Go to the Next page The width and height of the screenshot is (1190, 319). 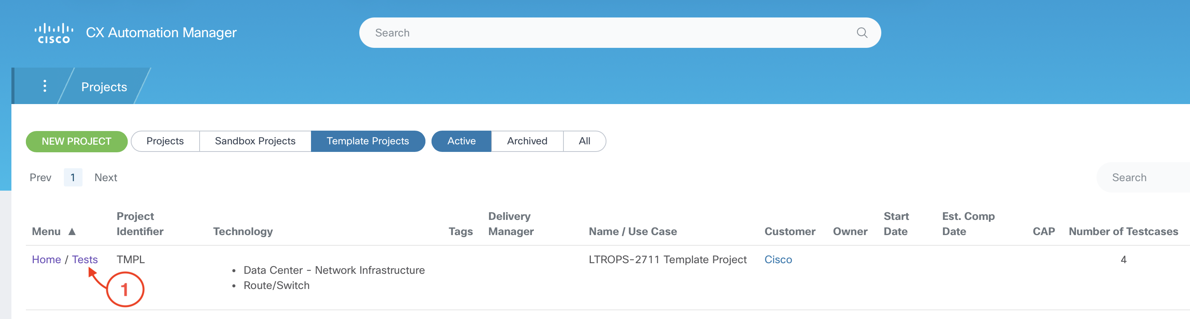(106, 178)
